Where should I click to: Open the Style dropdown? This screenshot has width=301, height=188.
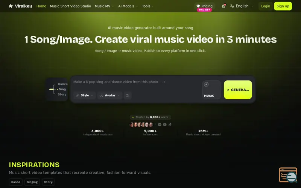click(x=85, y=96)
